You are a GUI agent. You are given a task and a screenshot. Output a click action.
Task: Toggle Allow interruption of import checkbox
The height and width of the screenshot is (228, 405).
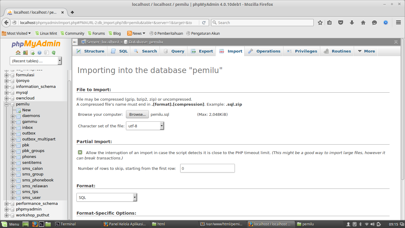(x=80, y=152)
